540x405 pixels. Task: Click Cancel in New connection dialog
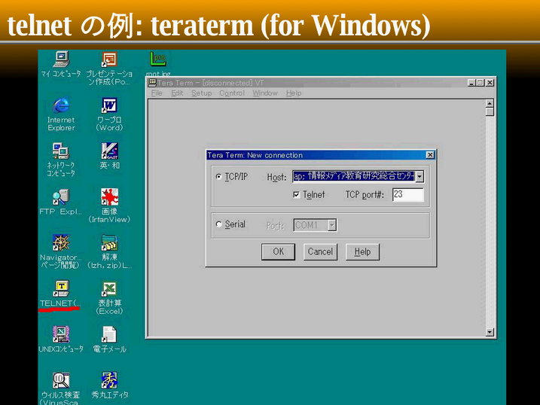[x=320, y=252]
